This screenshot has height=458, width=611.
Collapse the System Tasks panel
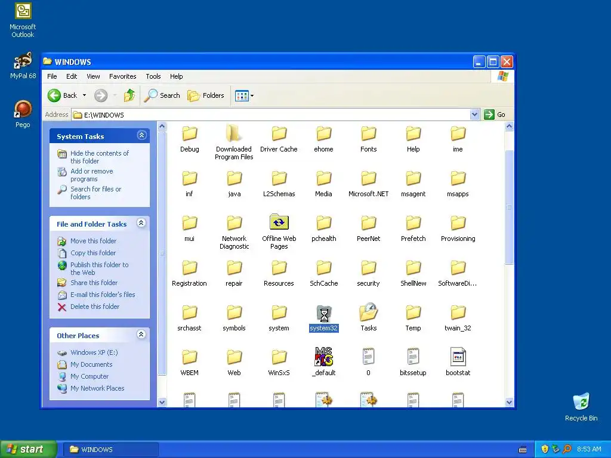(141, 135)
